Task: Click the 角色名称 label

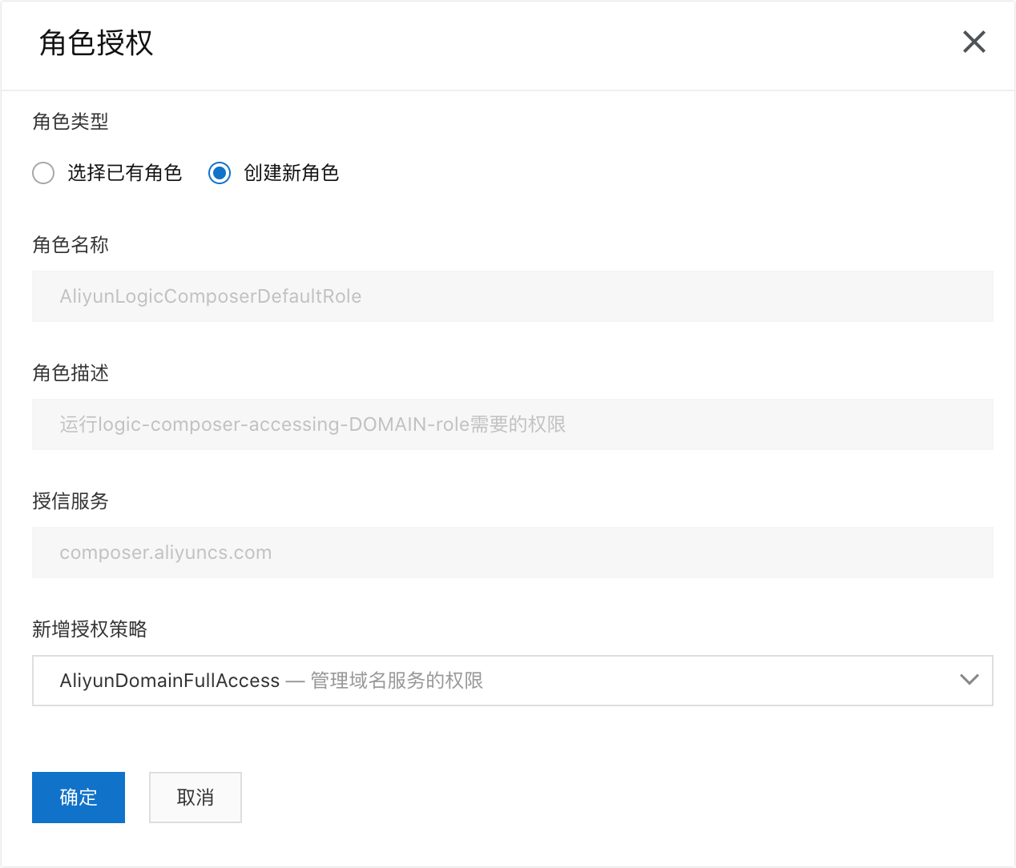Action: pos(71,245)
